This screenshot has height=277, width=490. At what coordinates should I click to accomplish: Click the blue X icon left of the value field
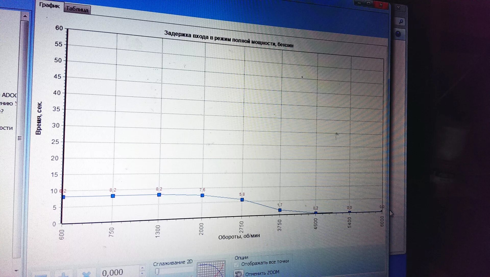tap(87, 274)
